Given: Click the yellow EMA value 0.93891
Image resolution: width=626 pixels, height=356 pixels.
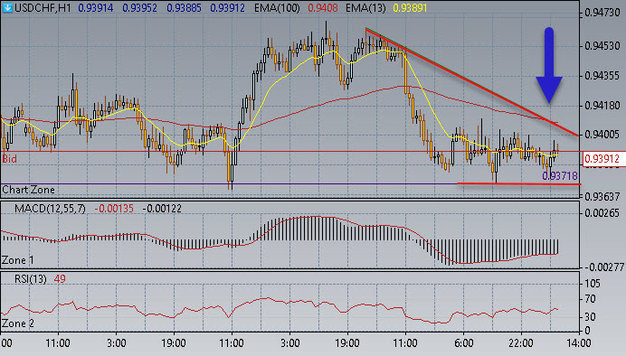Looking at the screenshot, I should [x=410, y=7].
